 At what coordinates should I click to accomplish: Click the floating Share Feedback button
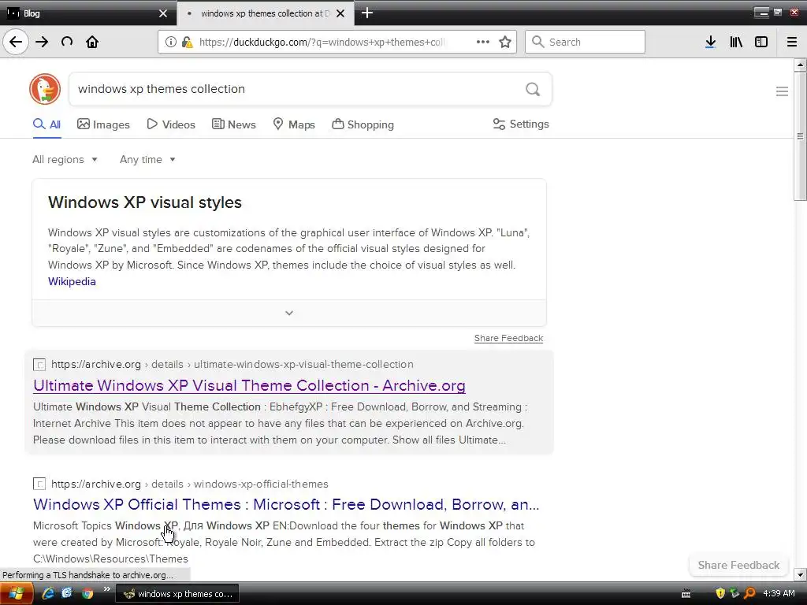pos(738,565)
